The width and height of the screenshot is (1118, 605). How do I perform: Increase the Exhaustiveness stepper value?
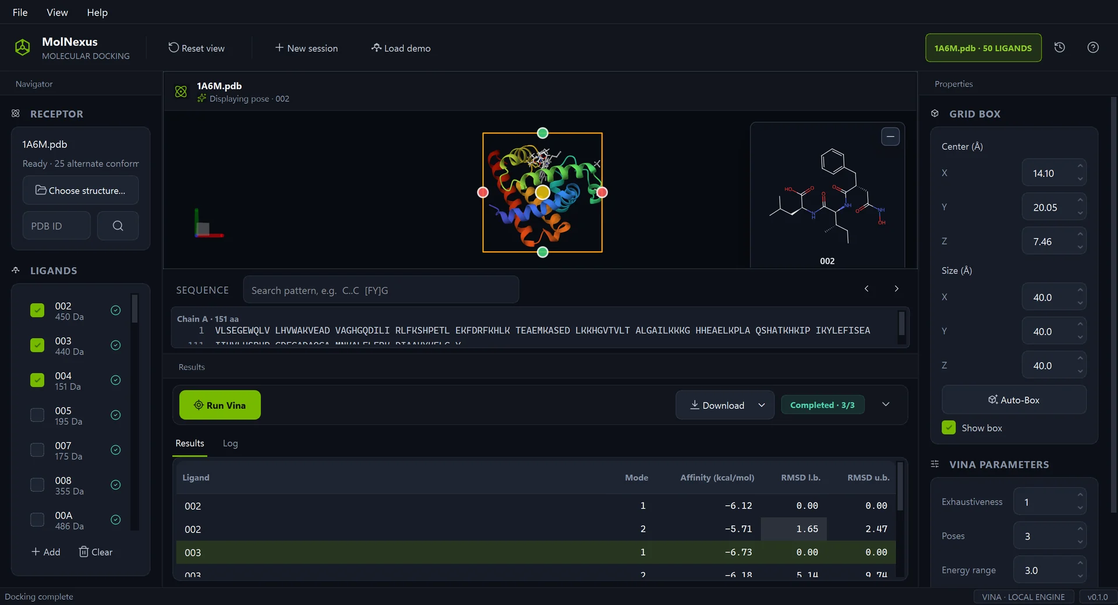(x=1080, y=495)
